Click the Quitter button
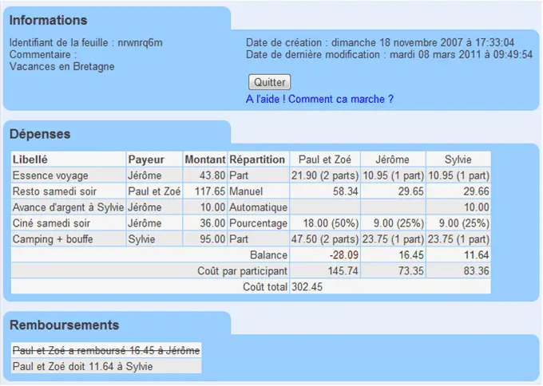Screen dimensions: 543x386 [269, 82]
